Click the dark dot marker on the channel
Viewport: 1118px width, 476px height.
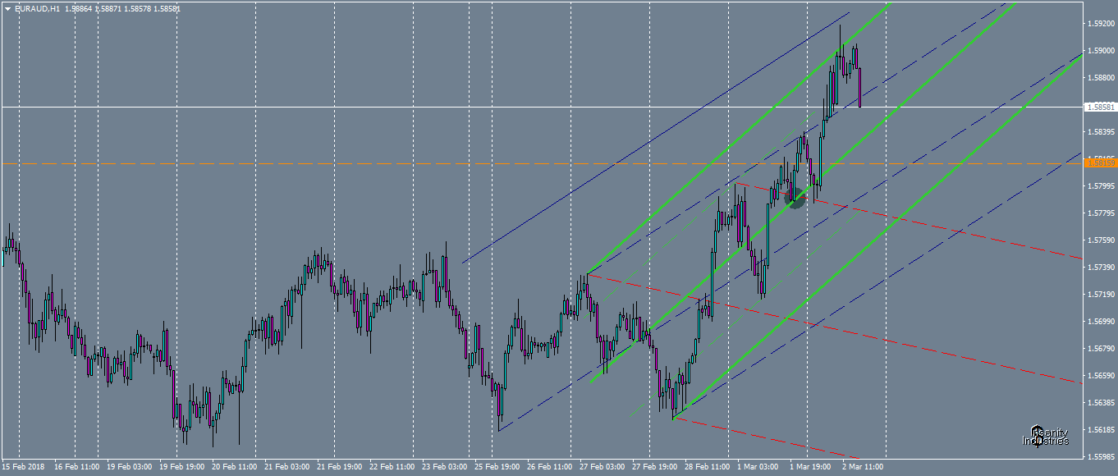pos(795,196)
